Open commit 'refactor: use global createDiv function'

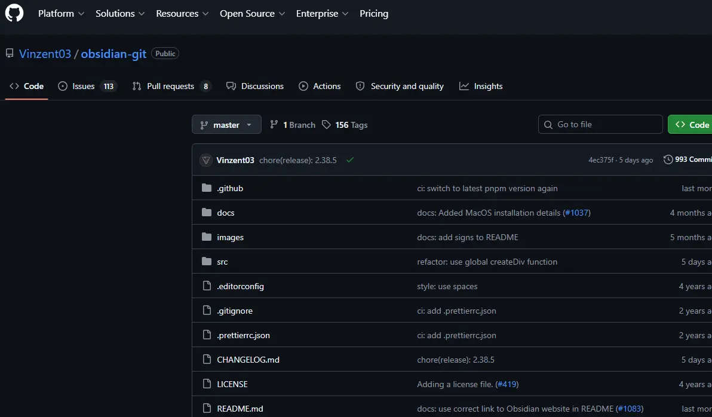tap(487, 262)
